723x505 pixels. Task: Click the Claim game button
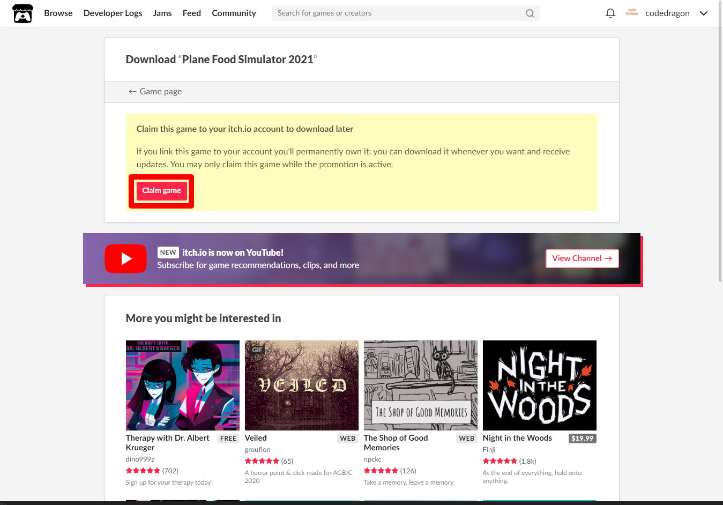pos(161,191)
